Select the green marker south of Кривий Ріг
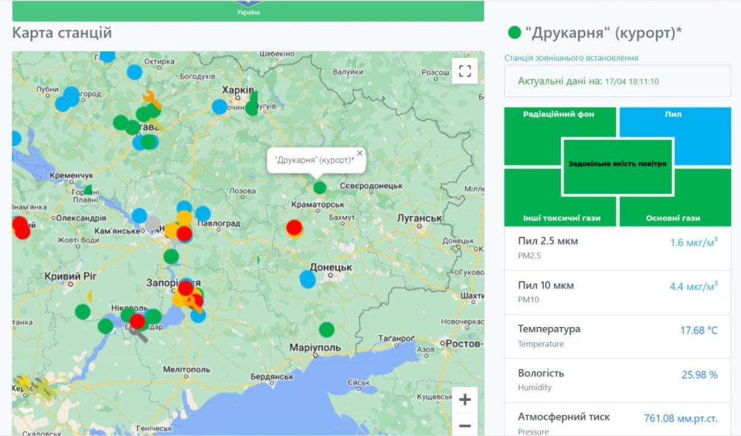Screen dimensions: 741x436 (x=82, y=312)
